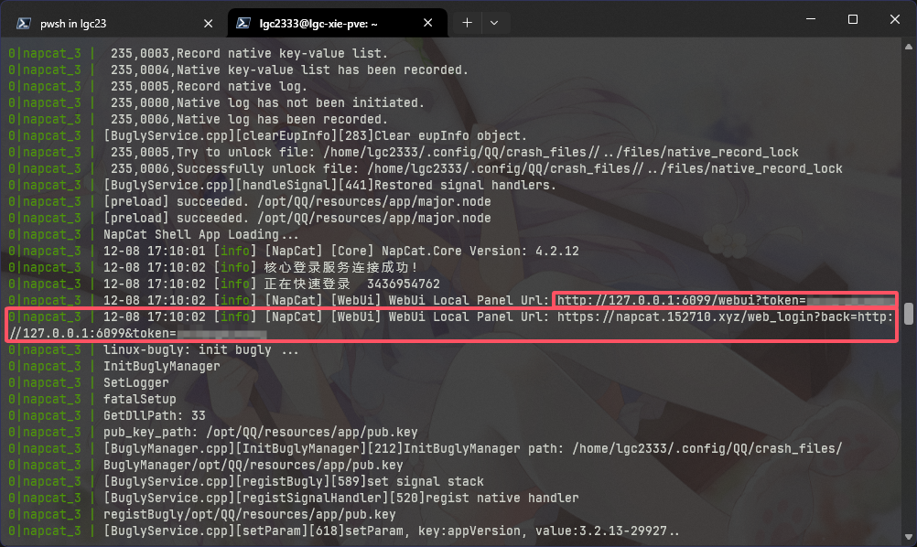This screenshot has width=917, height=547.
Task: Switch to the "pwsh in lgc23" tab
Action: (x=92, y=23)
